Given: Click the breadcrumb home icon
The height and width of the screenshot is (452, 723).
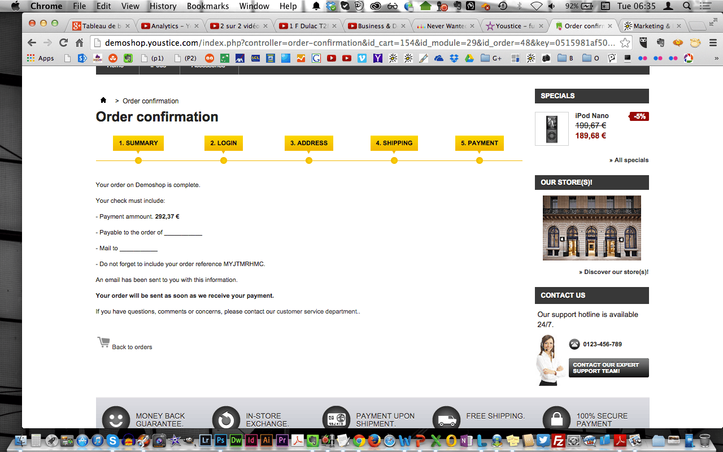Looking at the screenshot, I should (103, 101).
